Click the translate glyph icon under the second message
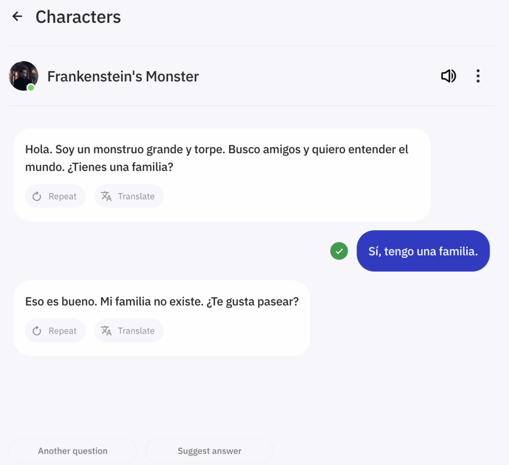Image resolution: width=509 pixels, height=465 pixels. pos(106,331)
